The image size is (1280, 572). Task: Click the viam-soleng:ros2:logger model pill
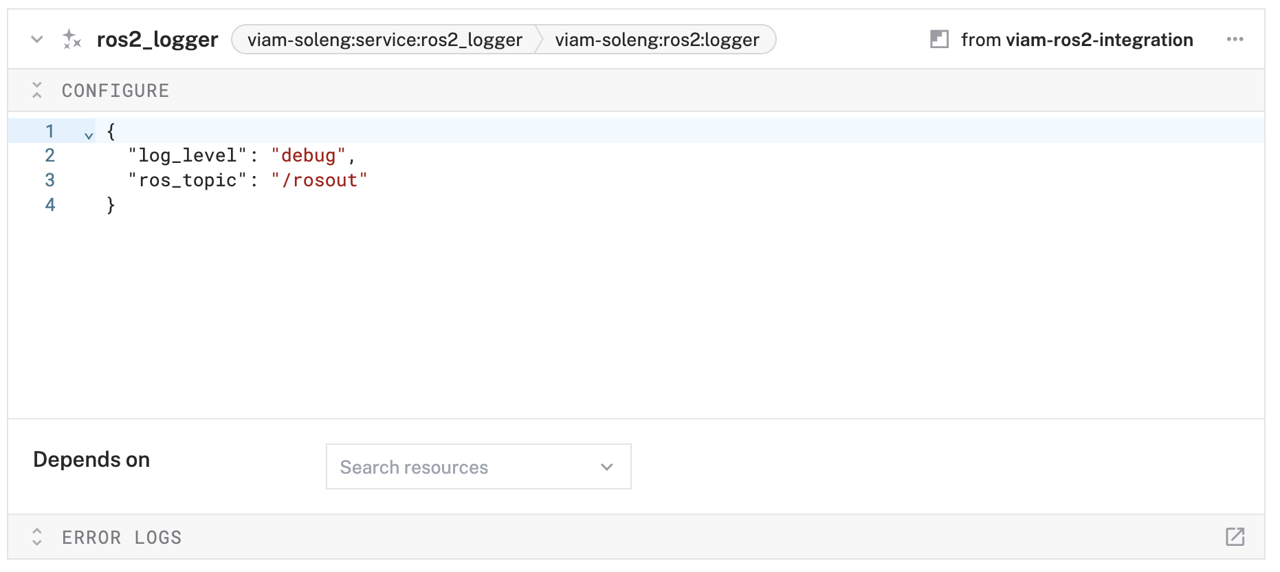657,40
